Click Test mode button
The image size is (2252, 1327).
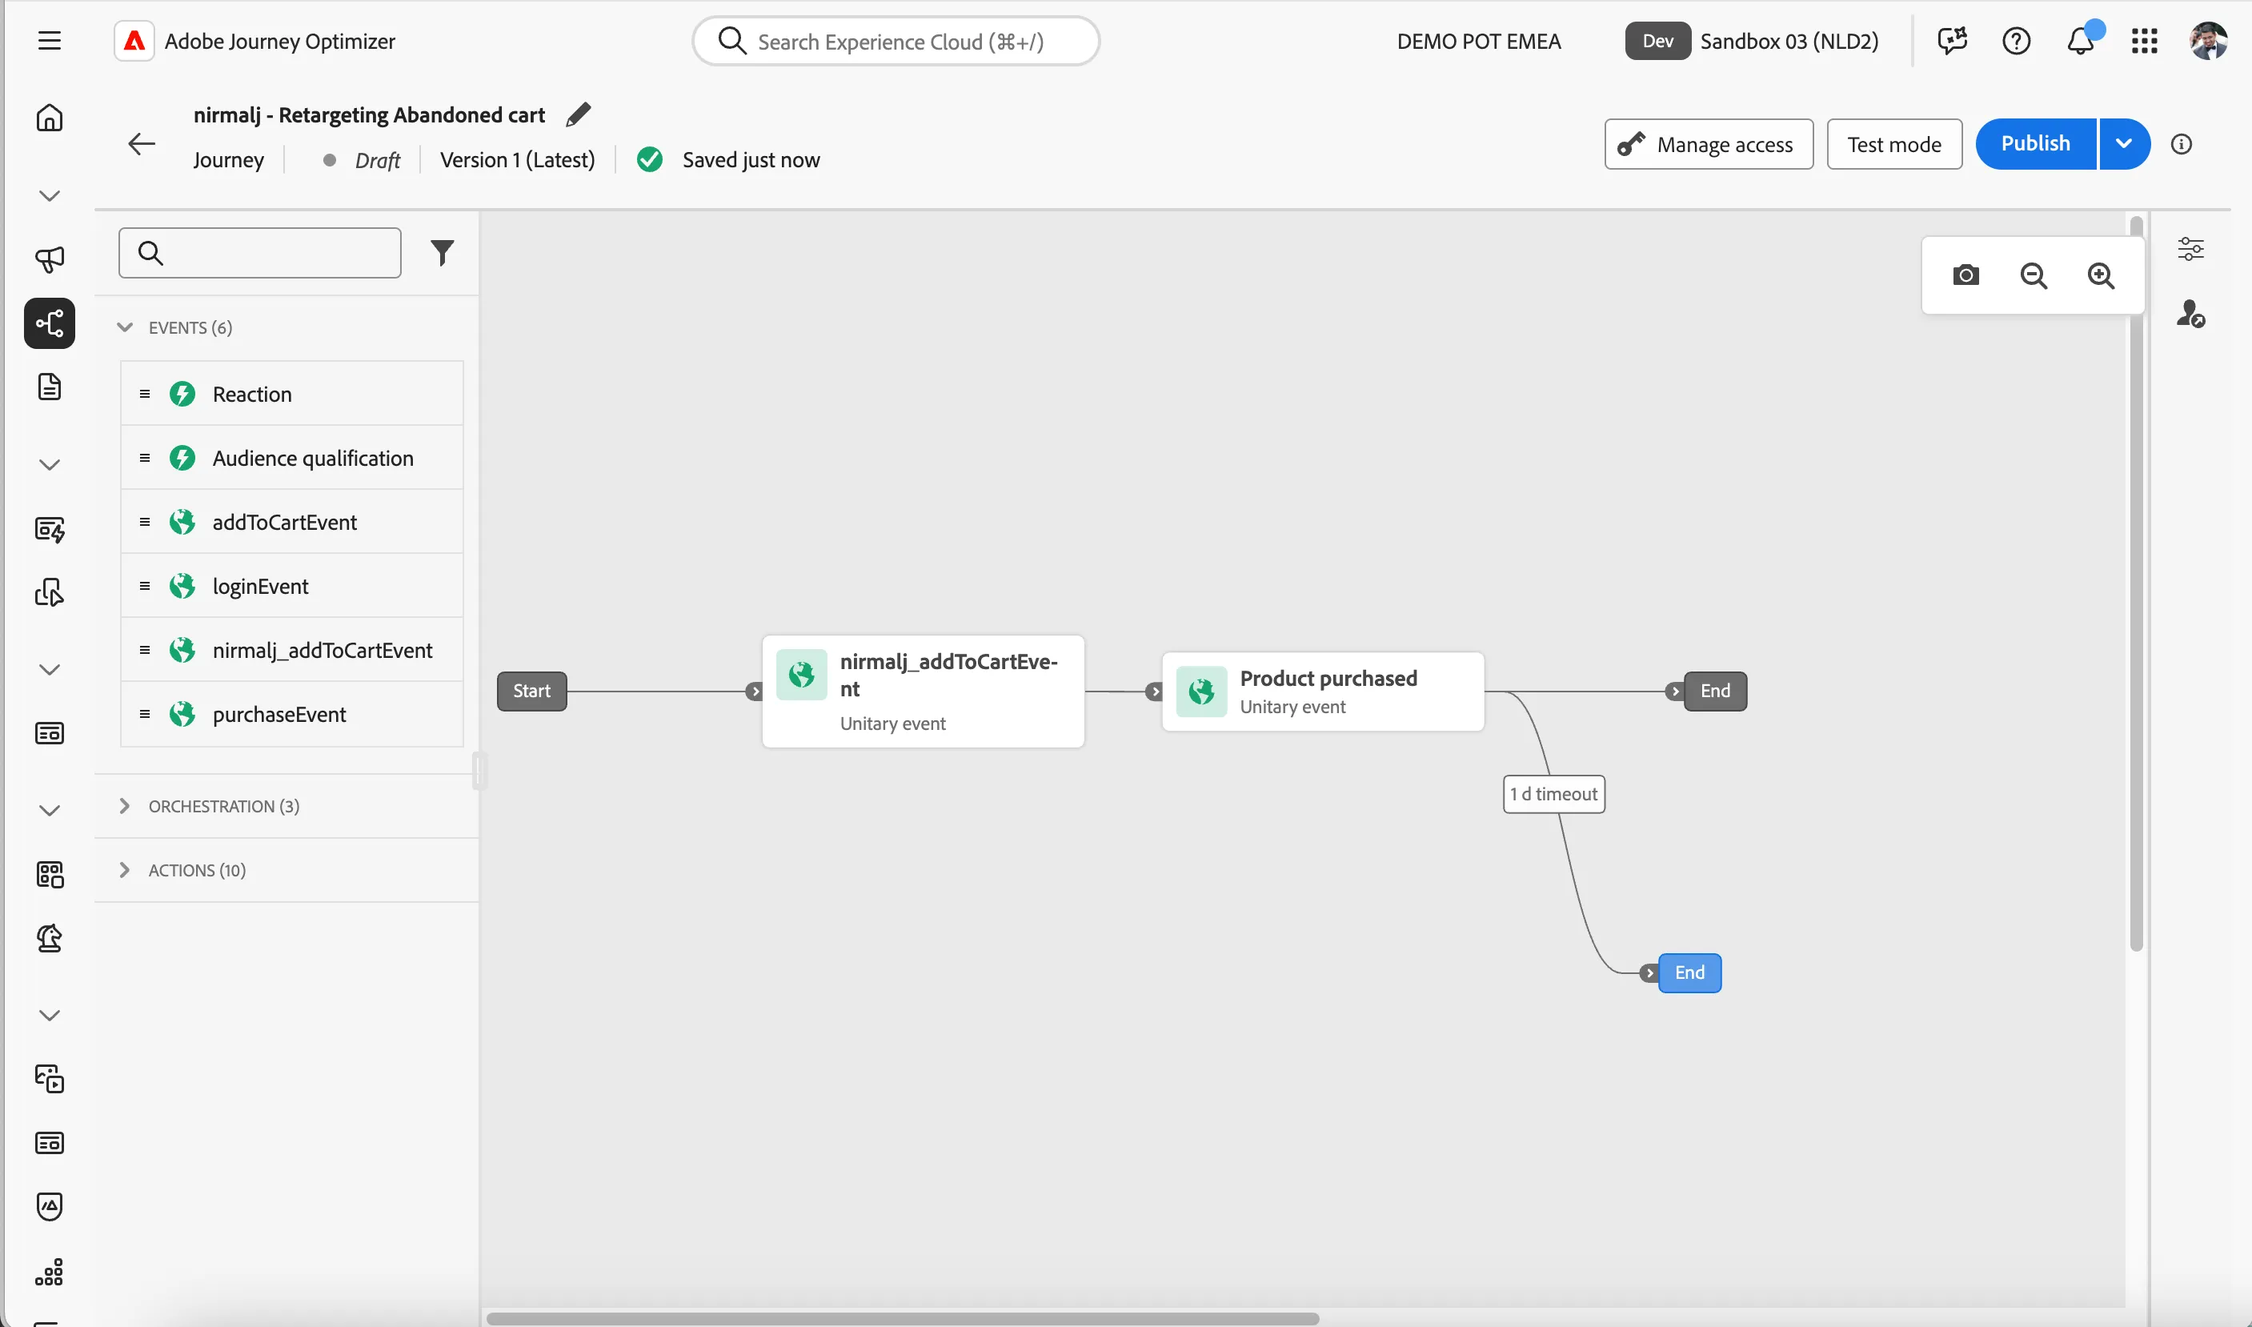tap(1893, 144)
